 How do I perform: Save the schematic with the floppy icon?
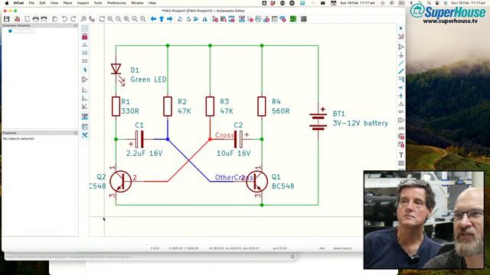tap(7, 19)
